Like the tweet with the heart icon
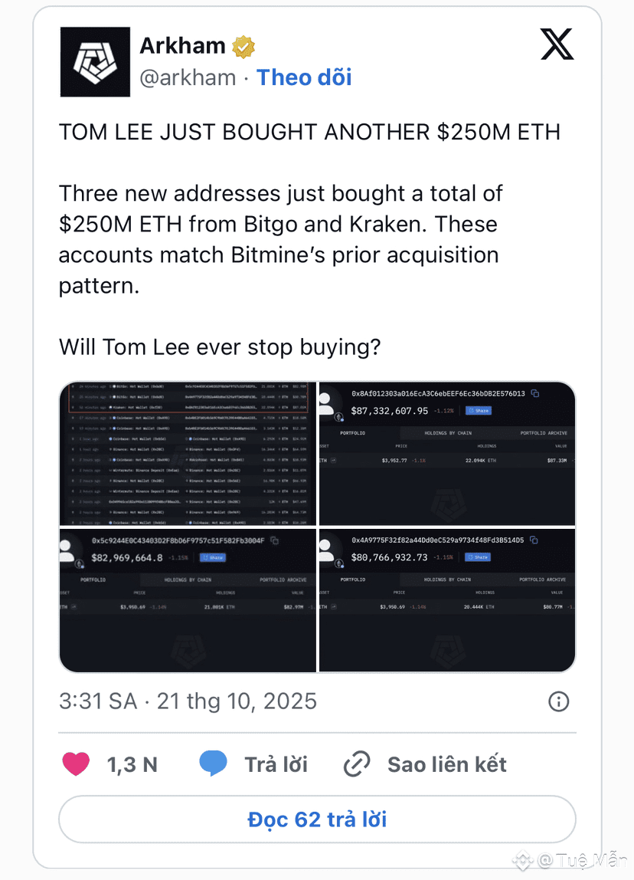This screenshot has height=880, width=634. click(76, 763)
